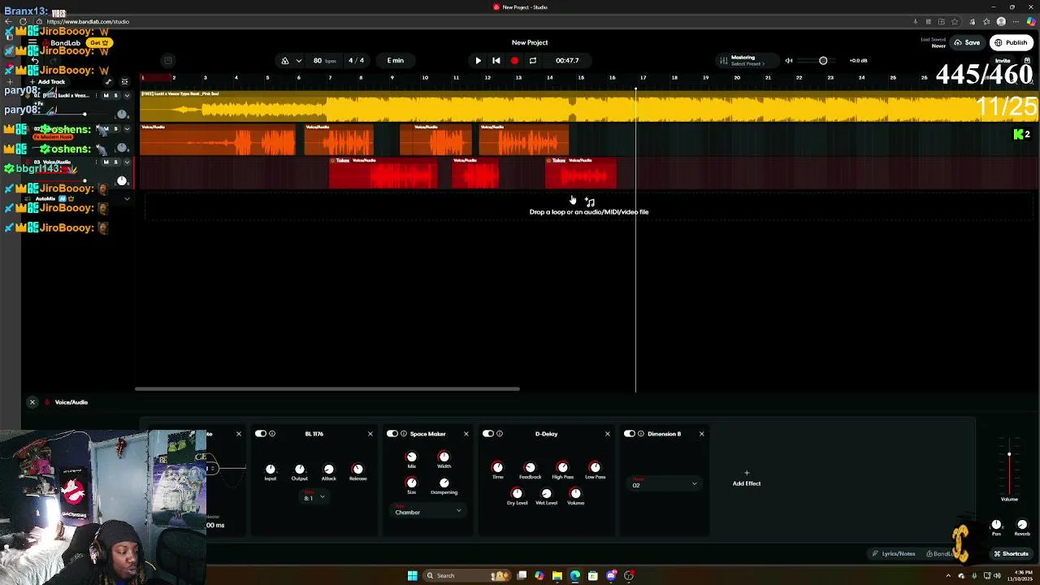Open the E min key selector
The width and height of the screenshot is (1040, 585).
[x=395, y=60]
